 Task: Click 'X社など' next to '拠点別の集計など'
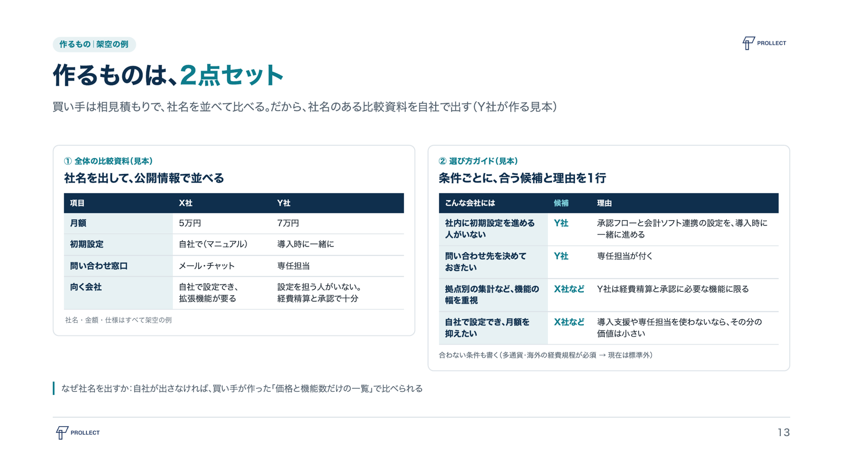click(x=569, y=289)
